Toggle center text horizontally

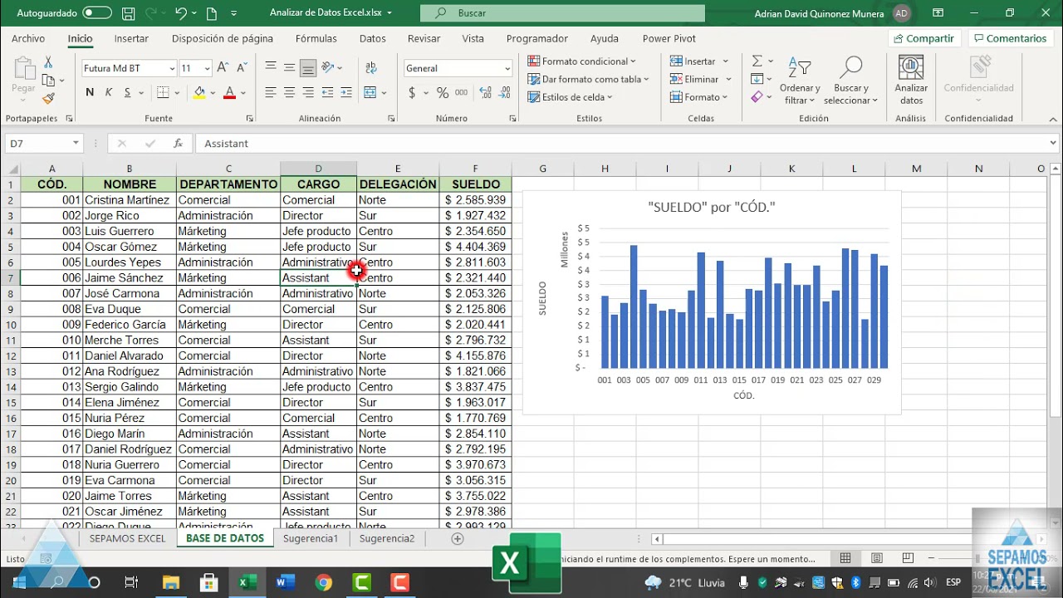pyautogui.click(x=289, y=92)
